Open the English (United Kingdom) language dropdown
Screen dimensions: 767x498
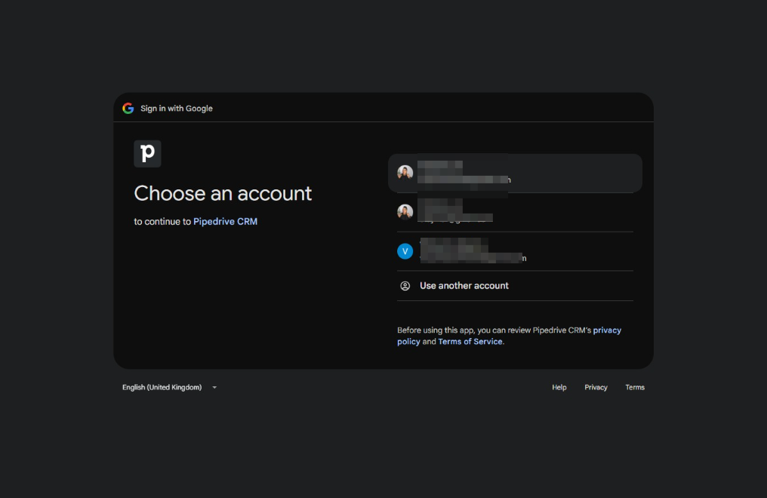pos(169,387)
